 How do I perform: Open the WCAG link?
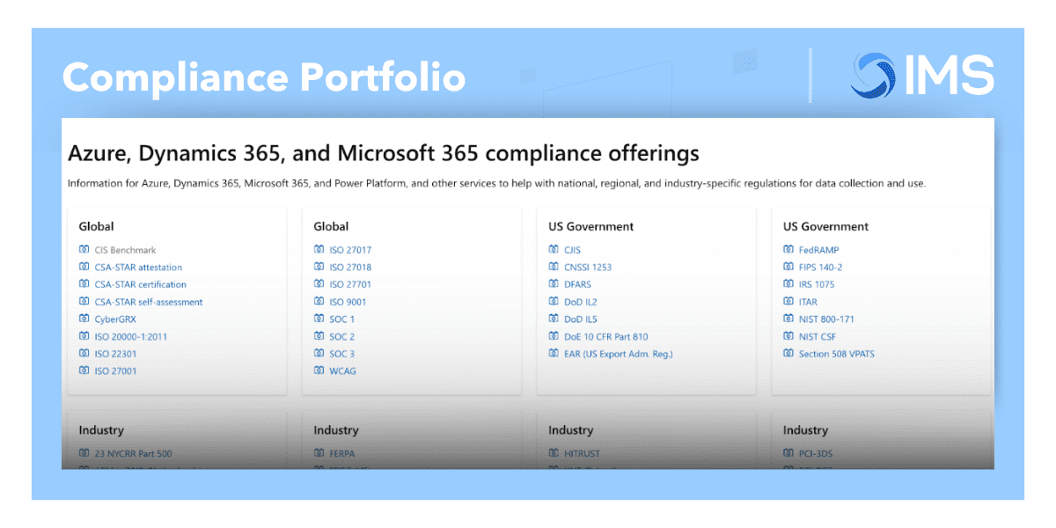point(342,371)
